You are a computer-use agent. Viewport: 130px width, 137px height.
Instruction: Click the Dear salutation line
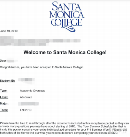(x=9, y=61)
